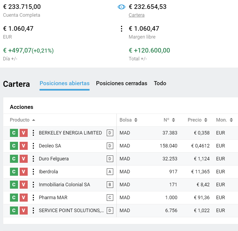
Task: Click the B badge on Inmobiliaria Colonial row
Action: coord(110,185)
